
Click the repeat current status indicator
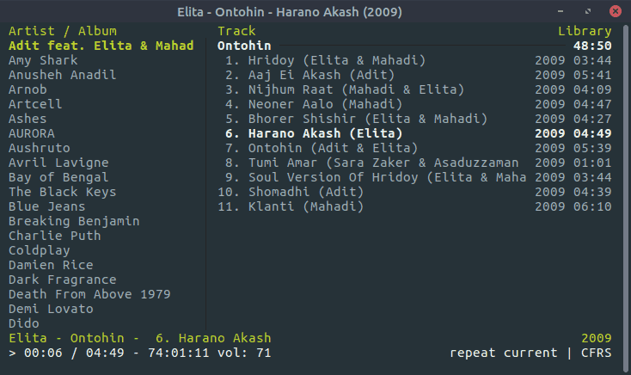pos(502,353)
